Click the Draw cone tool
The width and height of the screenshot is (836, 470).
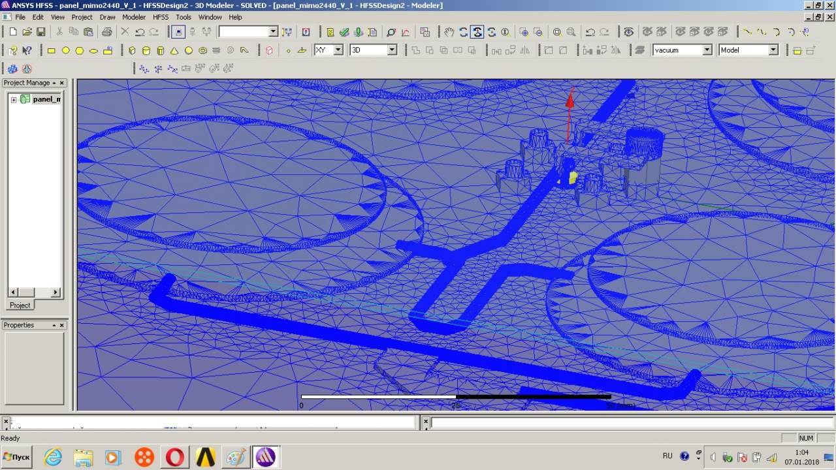click(x=174, y=50)
